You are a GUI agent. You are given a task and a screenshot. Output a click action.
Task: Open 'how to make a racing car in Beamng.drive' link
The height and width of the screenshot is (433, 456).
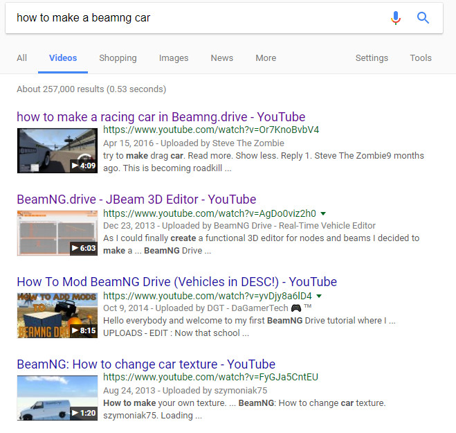click(x=161, y=117)
